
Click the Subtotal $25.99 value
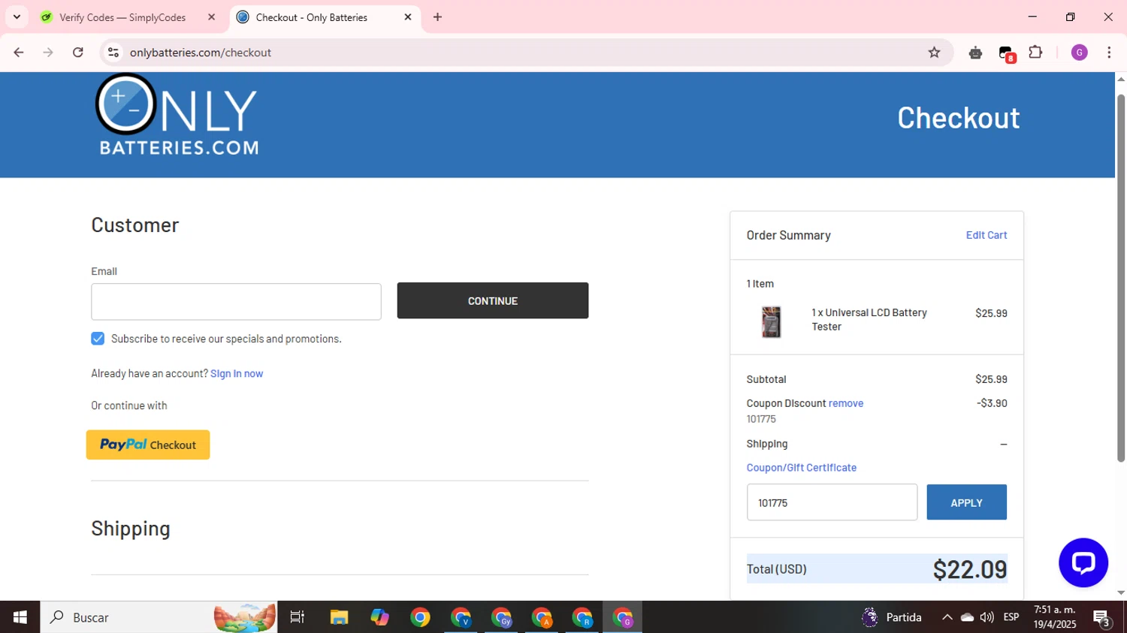[991, 379]
